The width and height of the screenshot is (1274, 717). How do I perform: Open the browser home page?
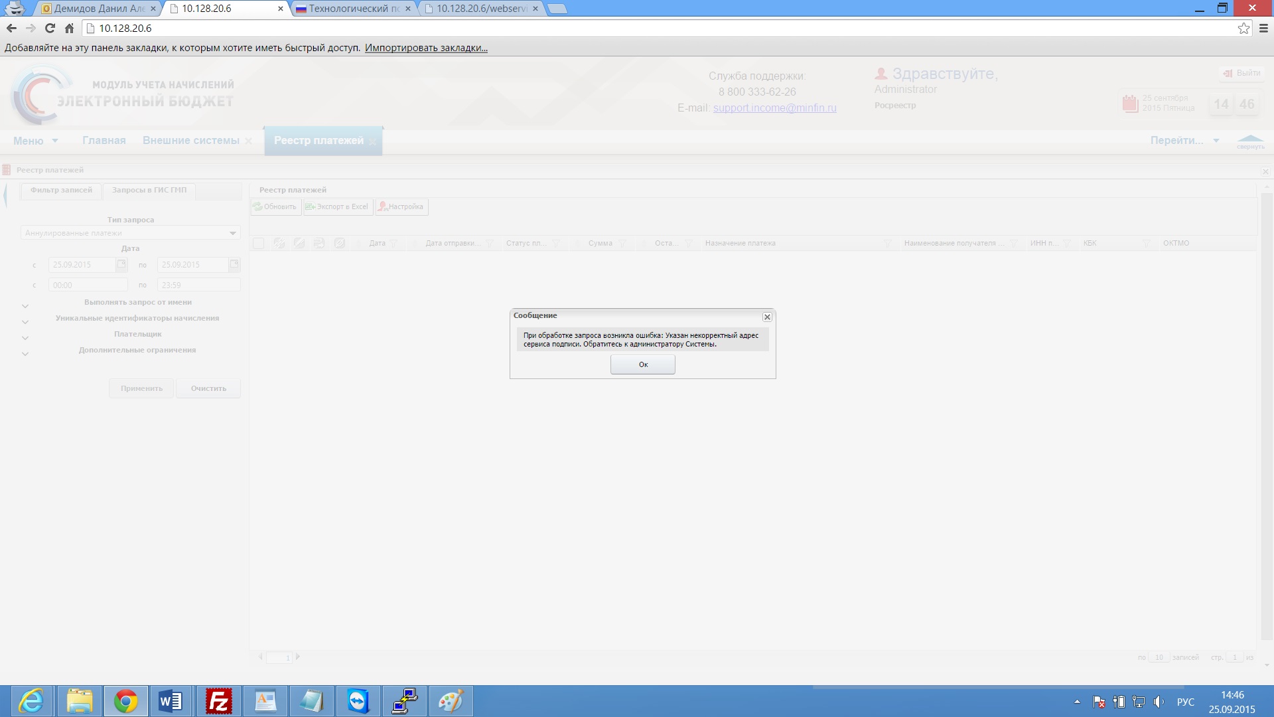(69, 28)
